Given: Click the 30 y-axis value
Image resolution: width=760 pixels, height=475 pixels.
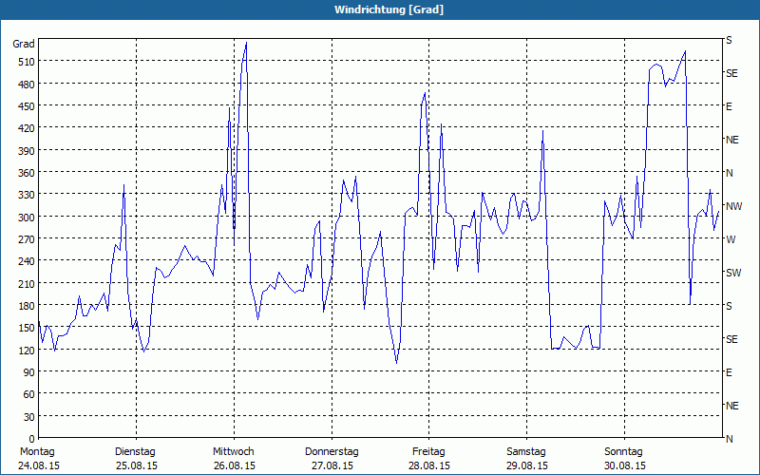Looking at the screenshot, I should click(x=29, y=417).
